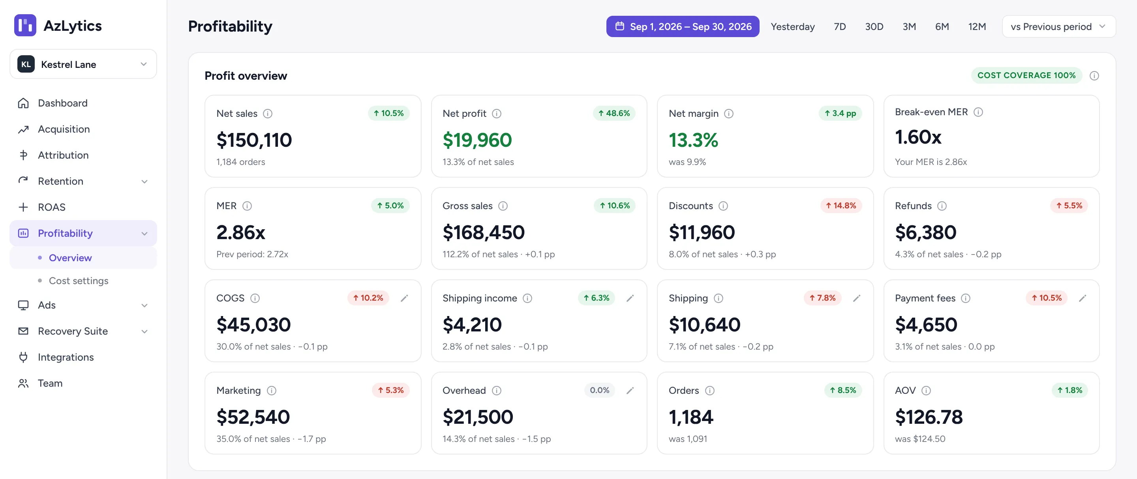Choose the 6M range

coord(942,26)
